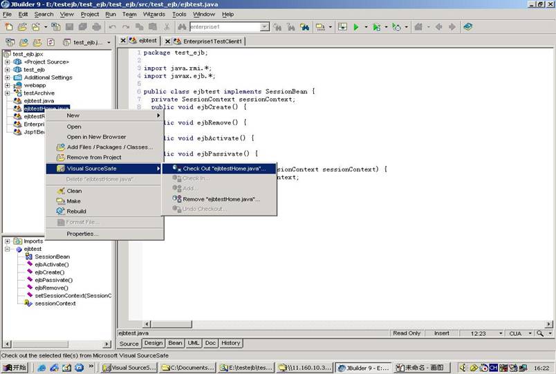The height and width of the screenshot is (374, 556).
Task: Click the Make Project toolbar icon
Action: click(320, 27)
